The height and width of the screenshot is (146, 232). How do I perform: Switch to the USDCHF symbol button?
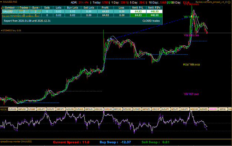pos(156,109)
